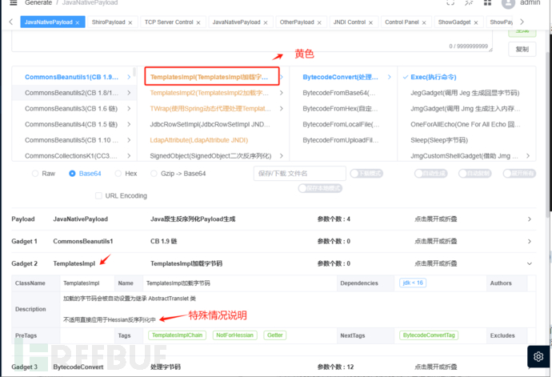
Task: Select BytecodeFromBase64 option
Action: (339, 93)
